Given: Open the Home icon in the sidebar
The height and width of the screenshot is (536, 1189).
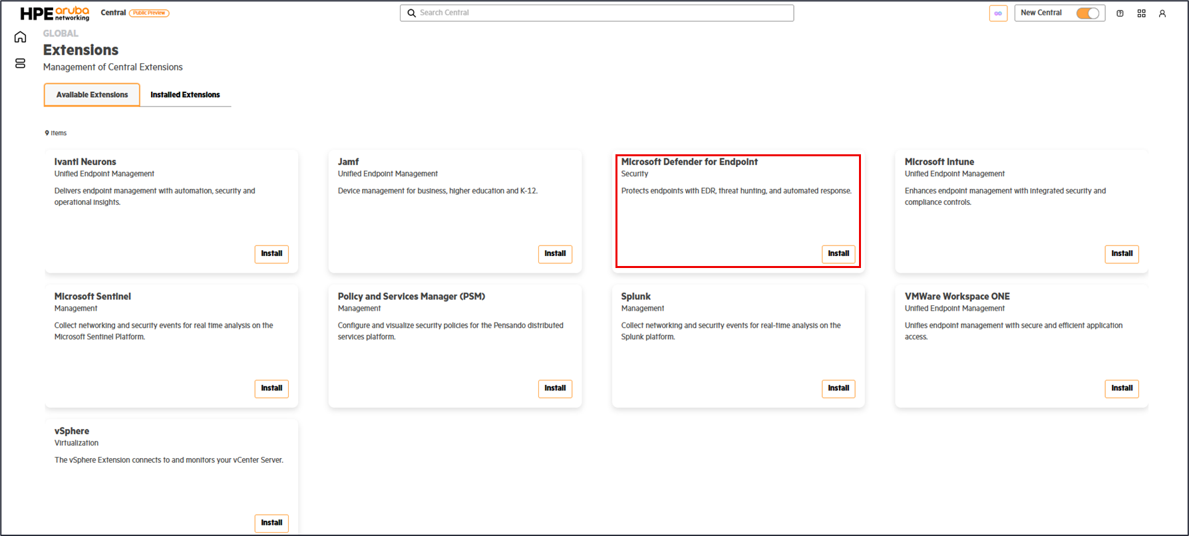Looking at the screenshot, I should coord(21,37).
